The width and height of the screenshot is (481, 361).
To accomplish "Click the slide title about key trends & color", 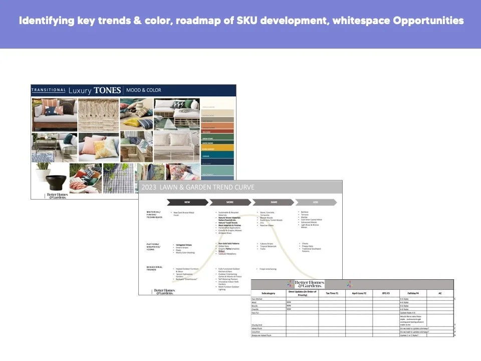I will pyautogui.click(x=241, y=21).
